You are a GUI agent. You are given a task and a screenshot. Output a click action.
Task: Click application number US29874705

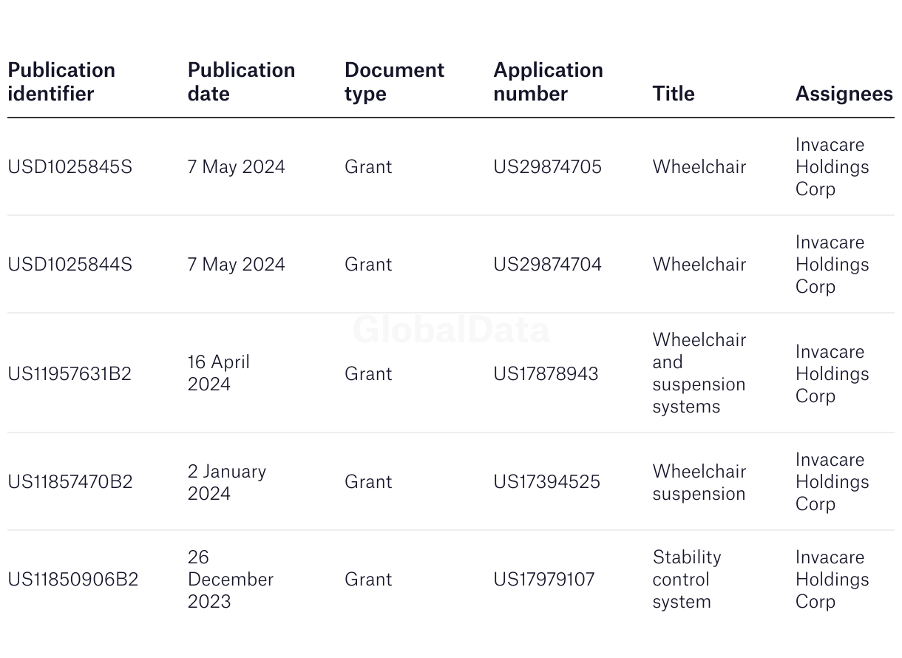pyautogui.click(x=548, y=167)
